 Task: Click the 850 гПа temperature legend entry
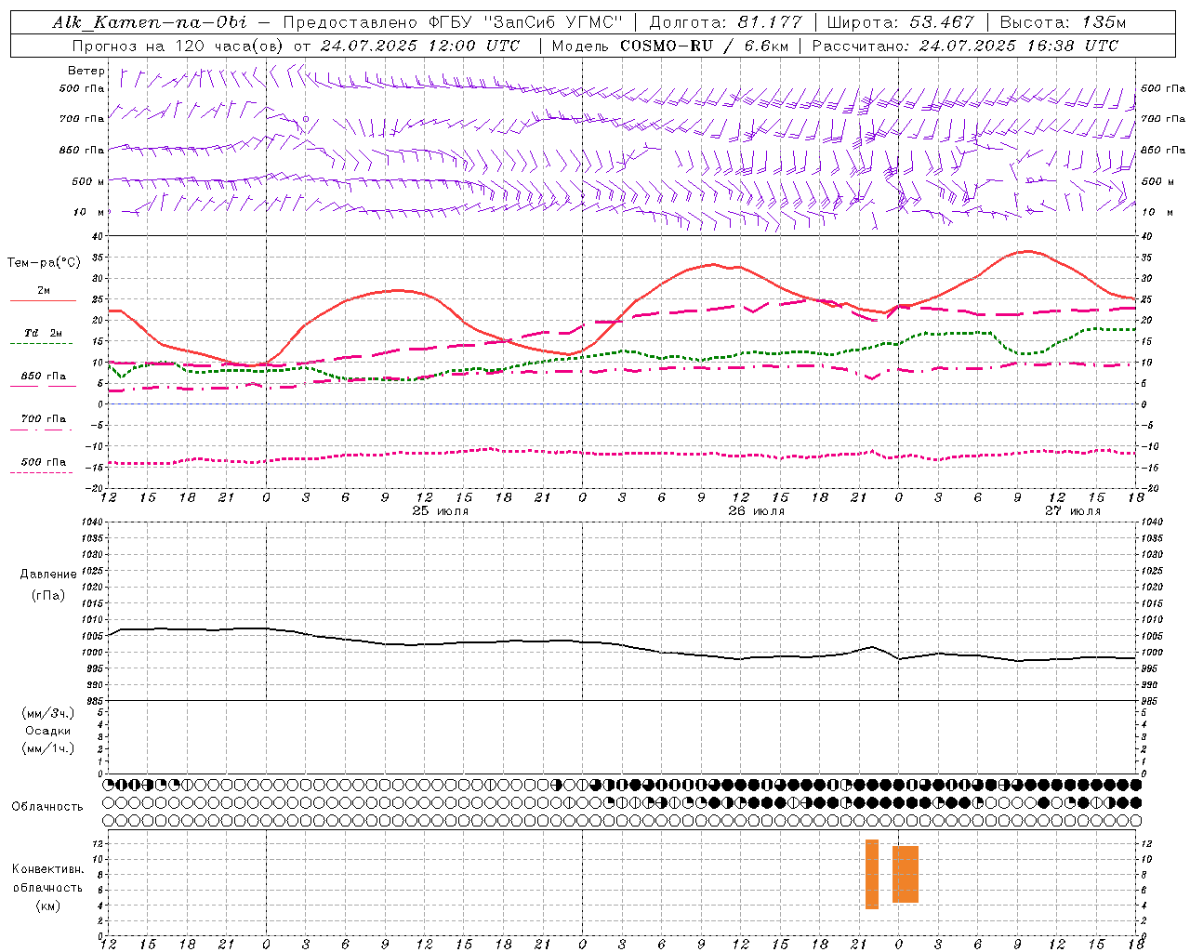click(43, 377)
